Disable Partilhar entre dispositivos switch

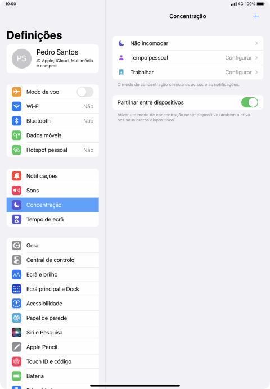pyautogui.click(x=250, y=102)
